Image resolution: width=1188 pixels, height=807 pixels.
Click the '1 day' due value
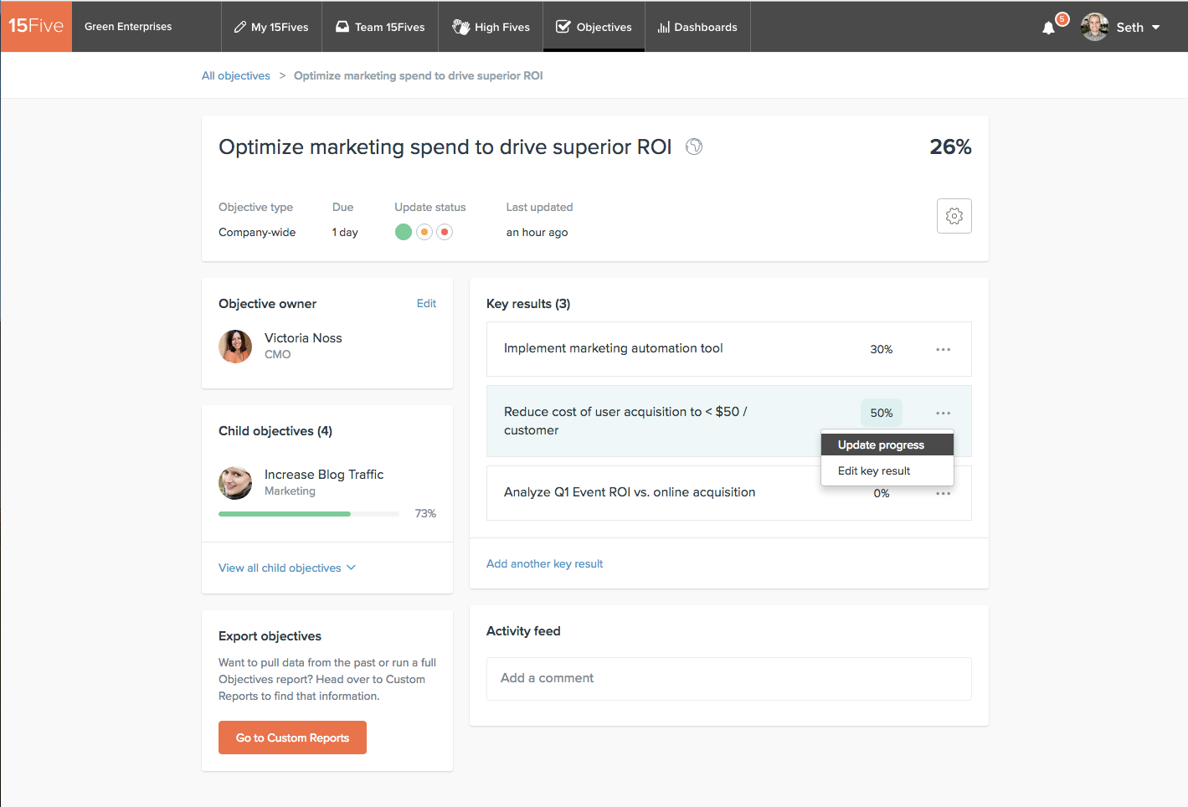(x=345, y=232)
